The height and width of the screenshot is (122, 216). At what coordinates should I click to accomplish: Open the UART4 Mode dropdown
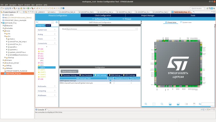102,29
